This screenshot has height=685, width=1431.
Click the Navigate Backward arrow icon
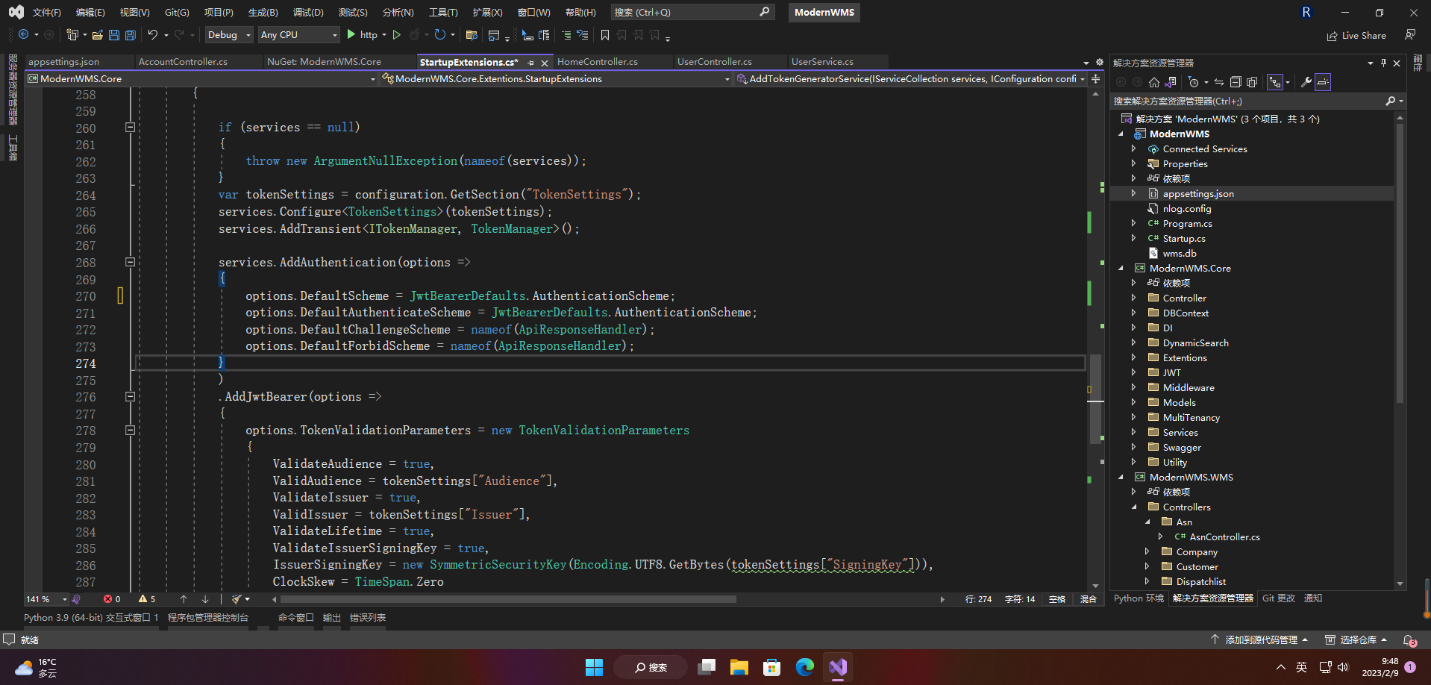pos(23,35)
